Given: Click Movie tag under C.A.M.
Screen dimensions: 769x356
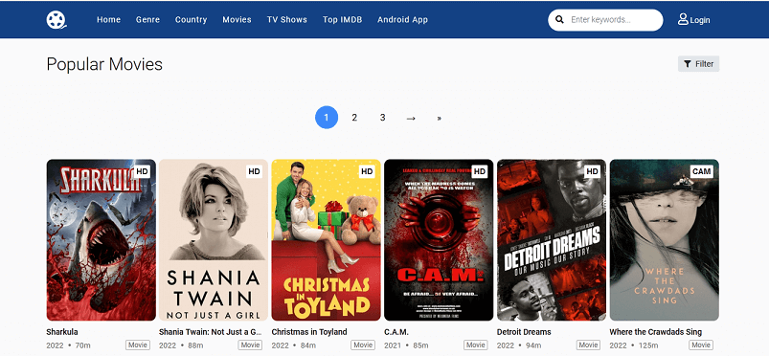Looking at the screenshot, I should [476, 345].
